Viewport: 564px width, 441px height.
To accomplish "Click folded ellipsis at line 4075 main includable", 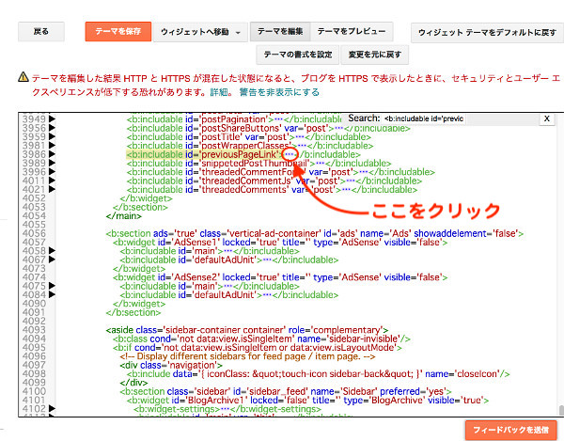I will 228,287.
